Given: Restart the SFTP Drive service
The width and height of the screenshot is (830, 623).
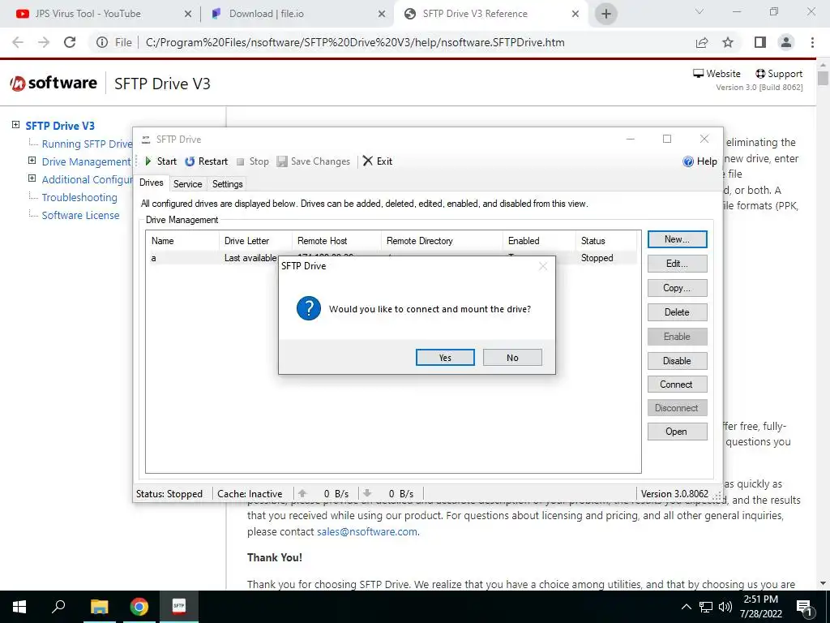Looking at the screenshot, I should tap(207, 161).
